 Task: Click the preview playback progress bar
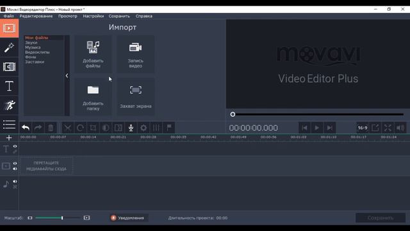pos(318,114)
